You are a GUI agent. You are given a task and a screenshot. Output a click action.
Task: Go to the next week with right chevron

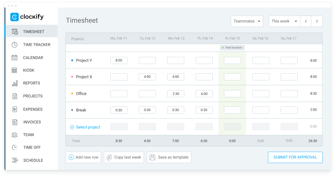point(317,21)
